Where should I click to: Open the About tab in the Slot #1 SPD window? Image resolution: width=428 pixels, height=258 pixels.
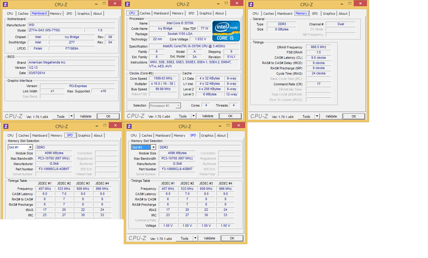[x=98, y=135]
